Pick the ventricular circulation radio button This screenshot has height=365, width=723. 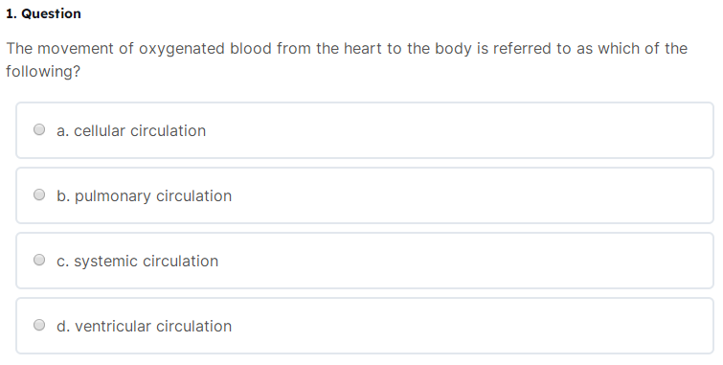tap(39, 325)
